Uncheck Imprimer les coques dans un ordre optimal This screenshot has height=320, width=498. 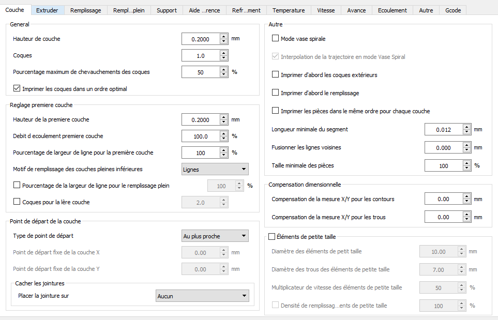coord(17,89)
